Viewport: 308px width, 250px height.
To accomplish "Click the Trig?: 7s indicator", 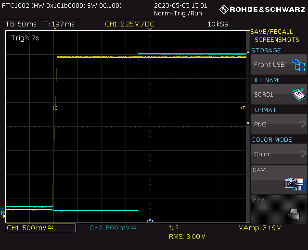I will pos(25,38).
